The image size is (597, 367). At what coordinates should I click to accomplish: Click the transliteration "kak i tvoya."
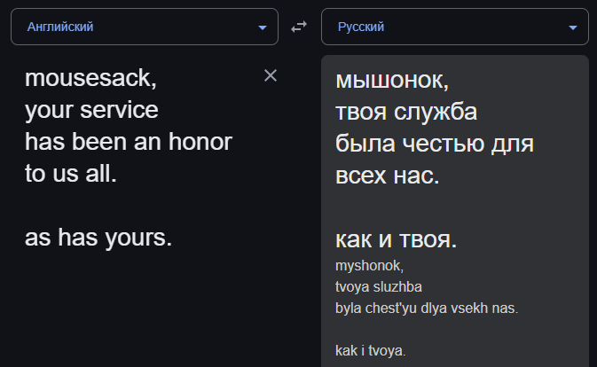(371, 351)
